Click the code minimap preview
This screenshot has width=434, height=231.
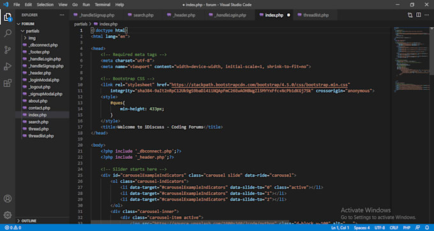coord(411,59)
